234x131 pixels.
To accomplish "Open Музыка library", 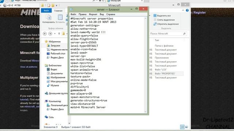I will [53, 86].
